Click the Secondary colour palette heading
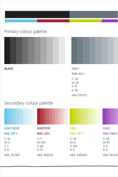Viewport: 118px width, 177px height. (x=29, y=103)
